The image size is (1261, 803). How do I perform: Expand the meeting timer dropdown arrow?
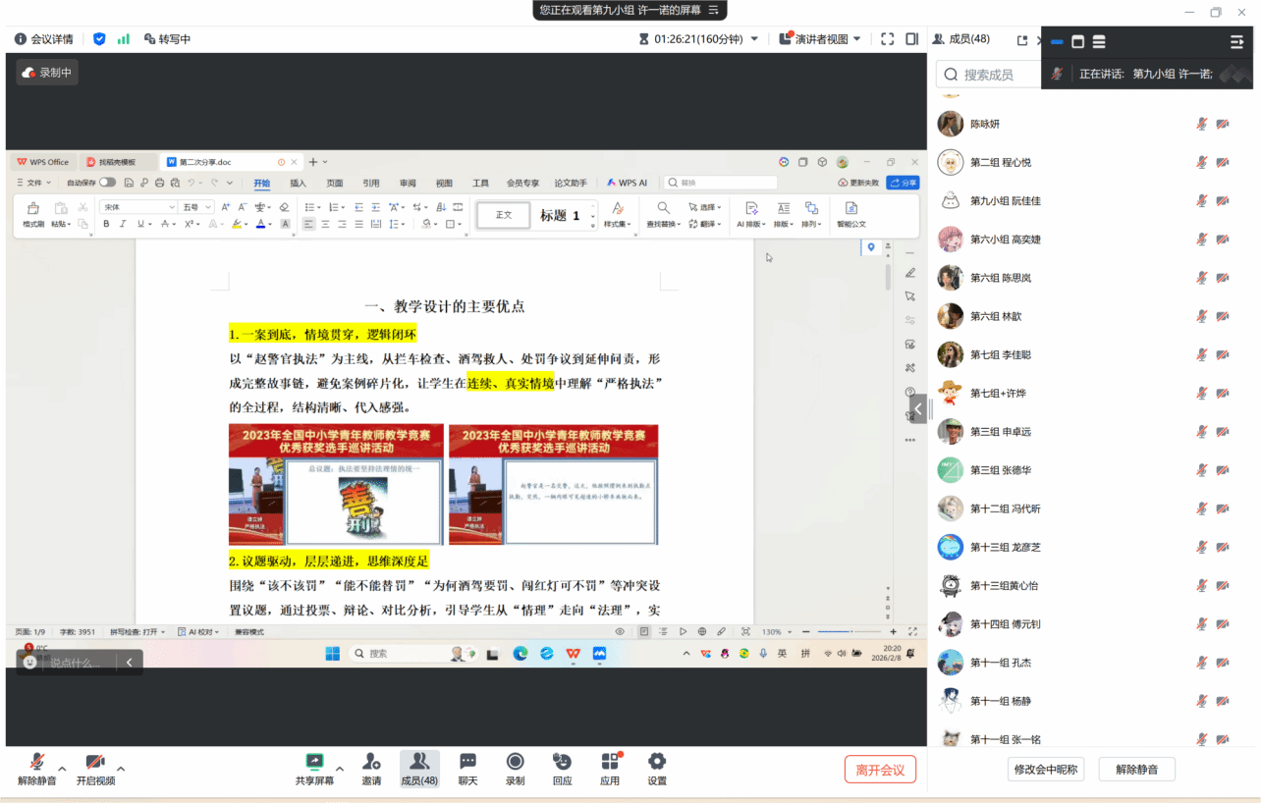754,39
